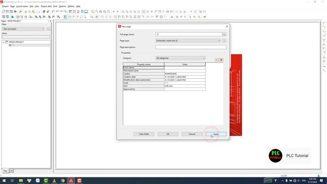This screenshot has height=184, width=327.
Task: Click the Zoom out magnifier icon
Action: [x=105, y=12]
